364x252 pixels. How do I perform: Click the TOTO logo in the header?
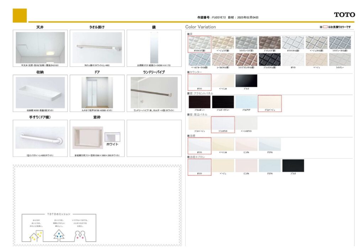point(344,15)
